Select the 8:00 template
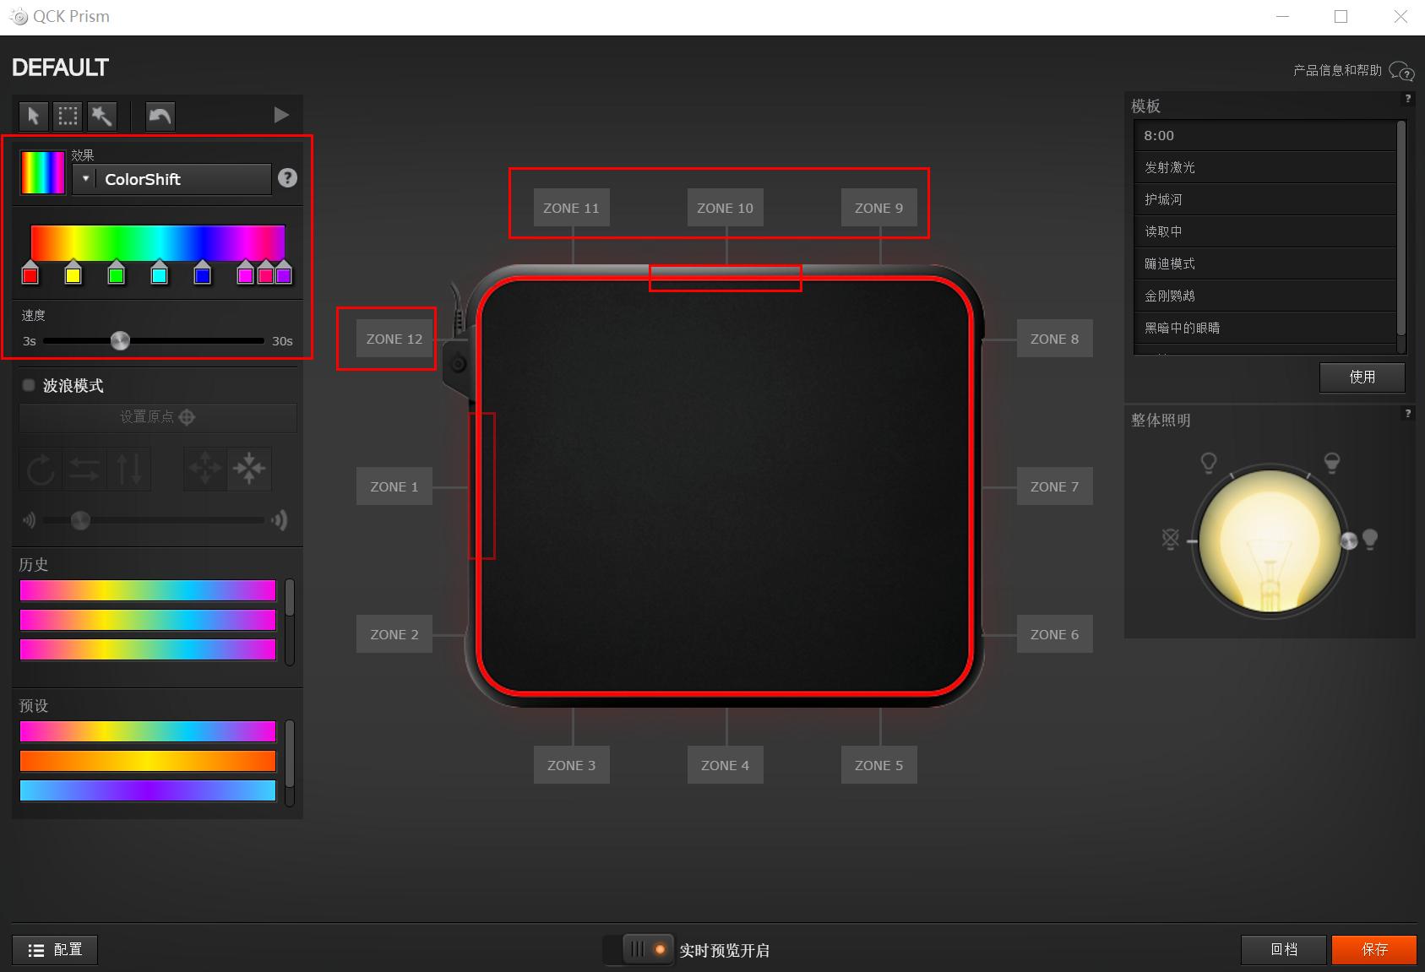 (1265, 135)
